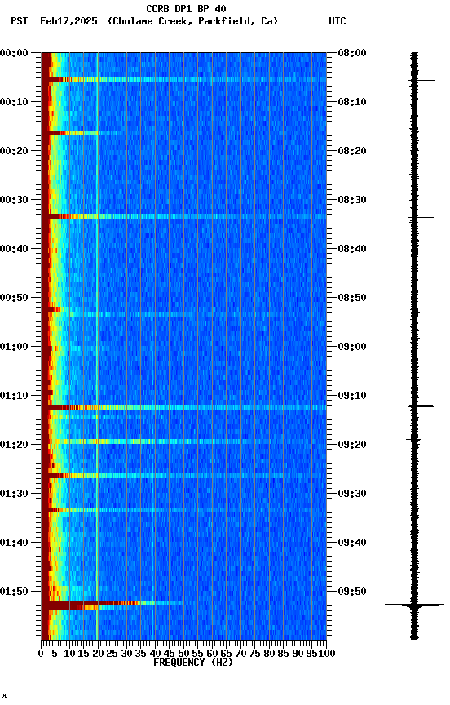Click the PST time label "01:20"
The height and width of the screenshot is (705, 450).
(14, 446)
